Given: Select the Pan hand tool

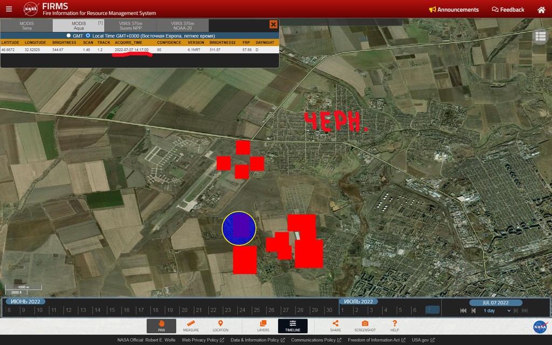Looking at the screenshot, I should (161, 326).
